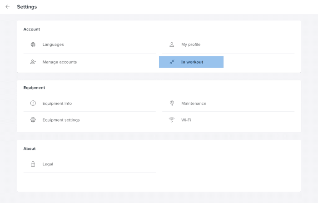The height and width of the screenshot is (203, 318).
Task: Open the Wi-Fi text label
Action: 186,120
